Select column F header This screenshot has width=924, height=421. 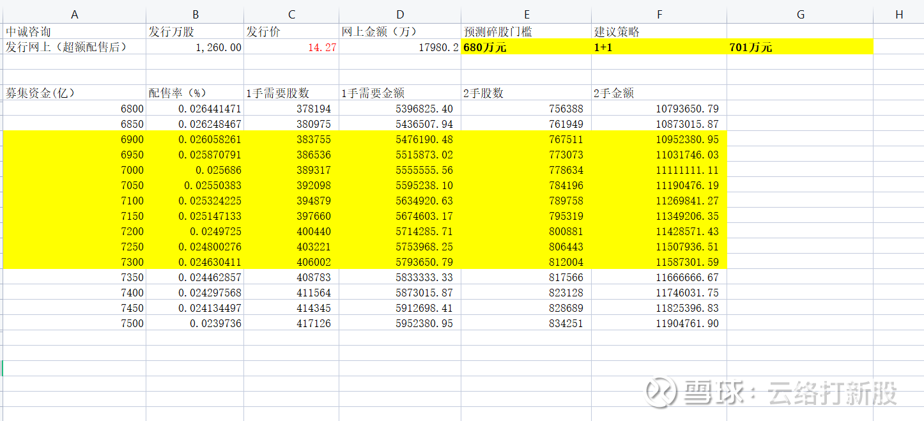pos(659,15)
